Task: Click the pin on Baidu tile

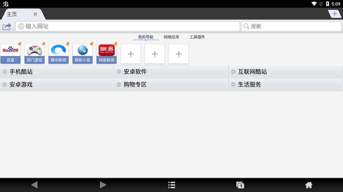Action: (x=20, y=44)
